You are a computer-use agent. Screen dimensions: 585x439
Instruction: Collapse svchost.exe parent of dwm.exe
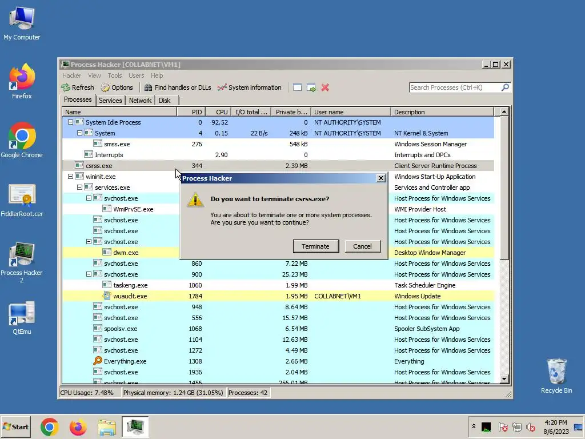tap(89, 242)
